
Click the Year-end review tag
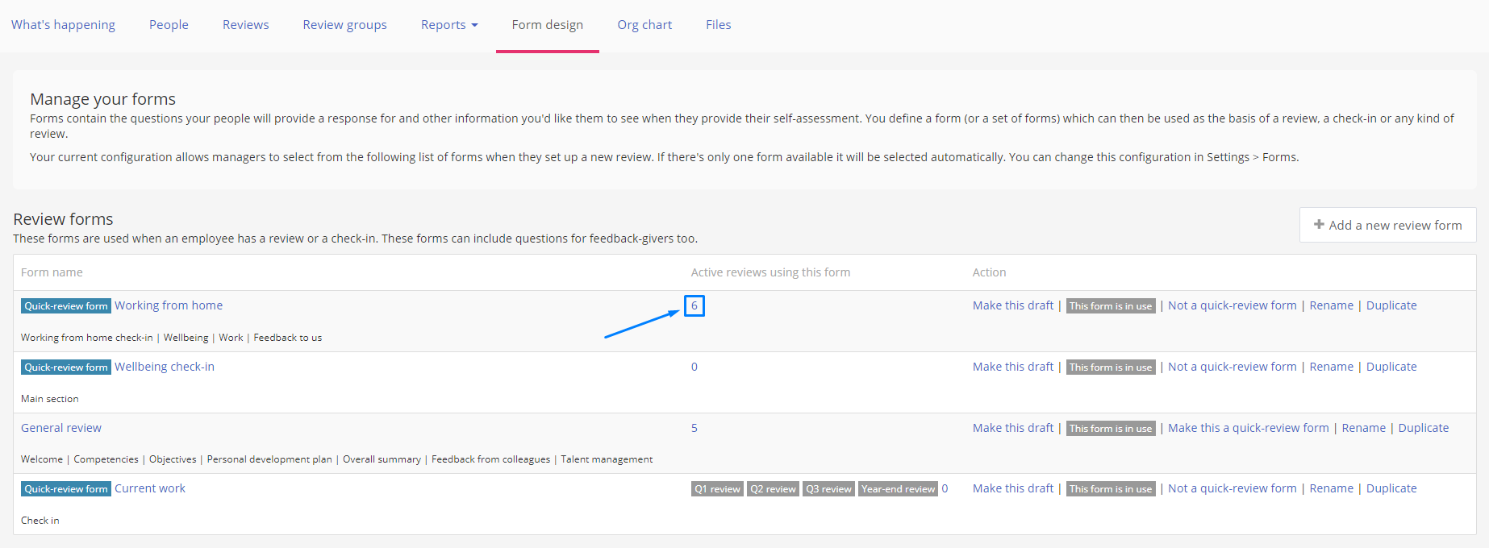[x=898, y=489]
